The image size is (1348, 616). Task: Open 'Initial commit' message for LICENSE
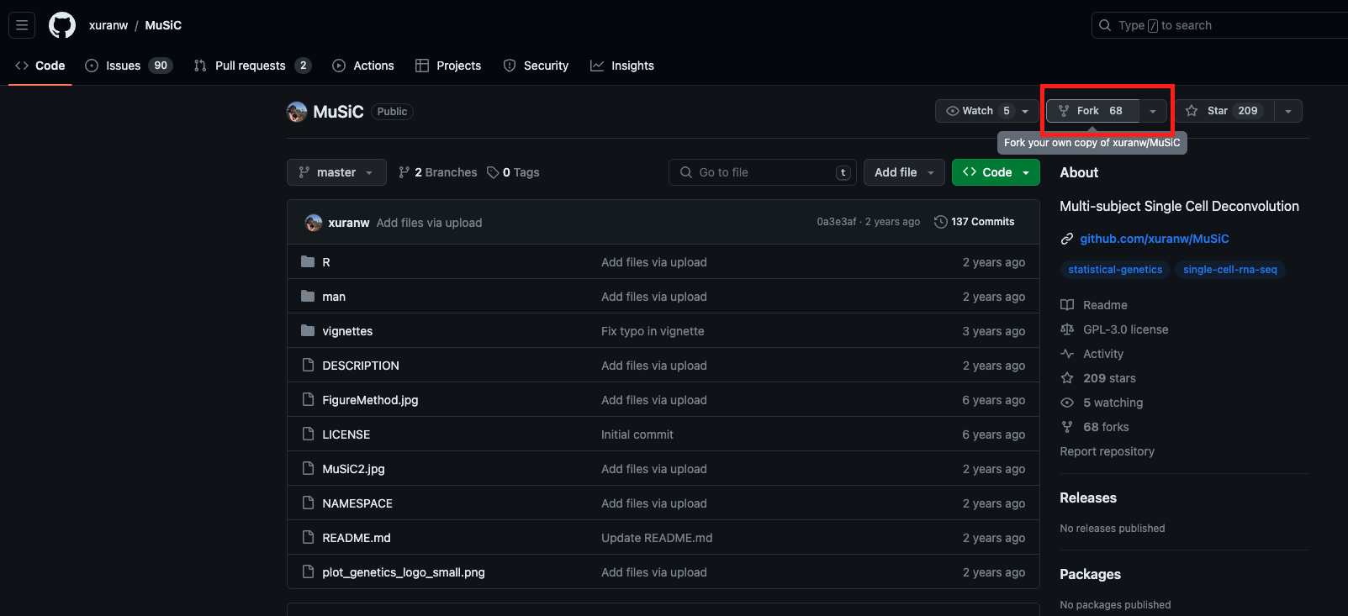pos(637,434)
